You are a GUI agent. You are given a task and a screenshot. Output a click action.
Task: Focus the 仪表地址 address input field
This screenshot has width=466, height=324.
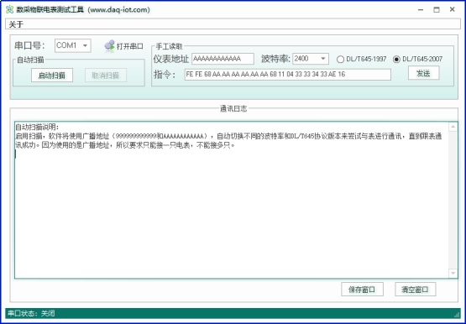(x=223, y=59)
